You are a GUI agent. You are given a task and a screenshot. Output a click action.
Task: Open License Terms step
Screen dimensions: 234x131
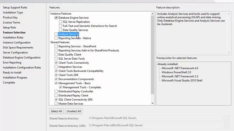pyautogui.click(x=11, y=23)
